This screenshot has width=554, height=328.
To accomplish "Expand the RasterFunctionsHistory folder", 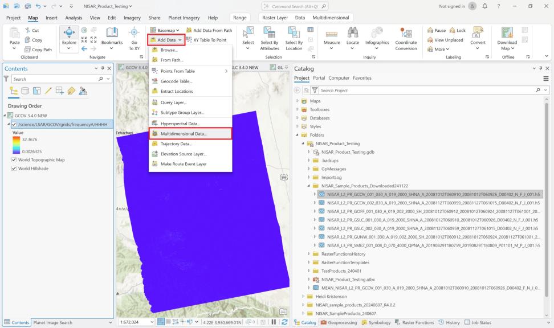I will [x=309, y=254].
